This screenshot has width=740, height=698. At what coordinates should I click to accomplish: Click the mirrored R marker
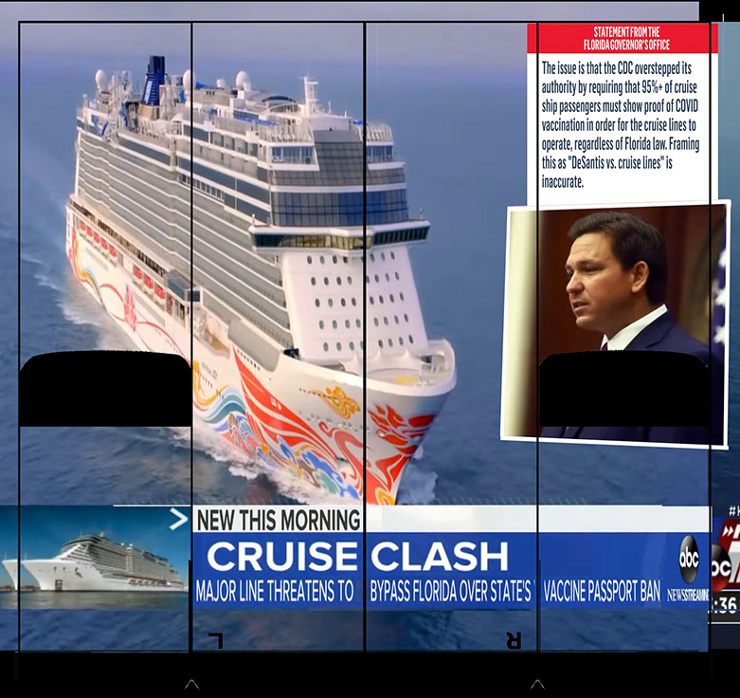(514, 641)
